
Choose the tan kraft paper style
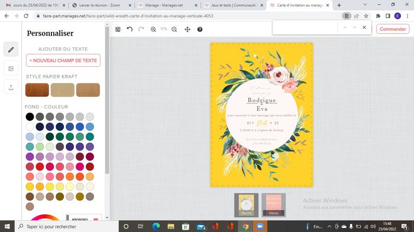88,90
